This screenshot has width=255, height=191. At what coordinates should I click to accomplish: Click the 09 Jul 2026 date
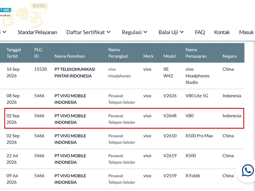[12, 179]
